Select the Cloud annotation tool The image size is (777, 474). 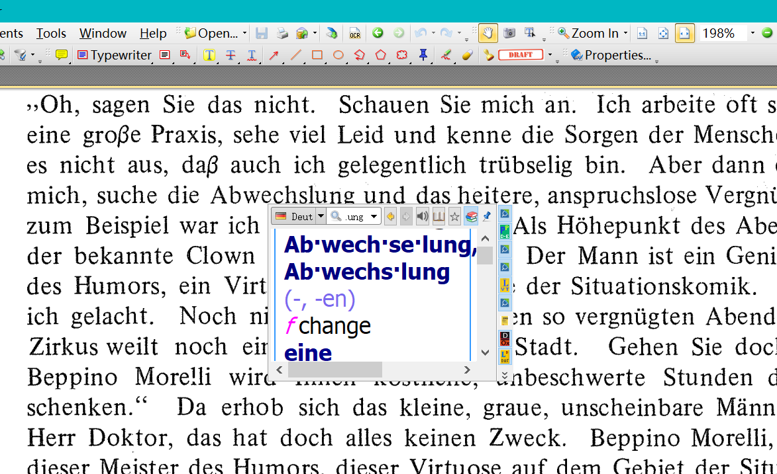pyautogui.click(x=402, y=55)
